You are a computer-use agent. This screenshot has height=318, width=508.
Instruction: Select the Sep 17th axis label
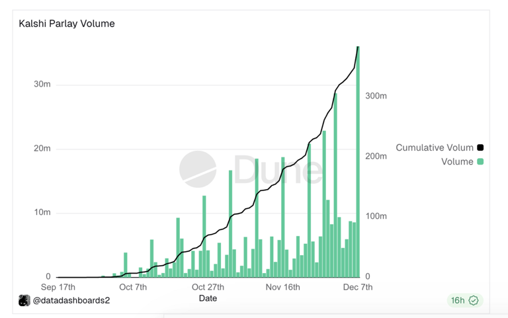click(x=58, y=287)
